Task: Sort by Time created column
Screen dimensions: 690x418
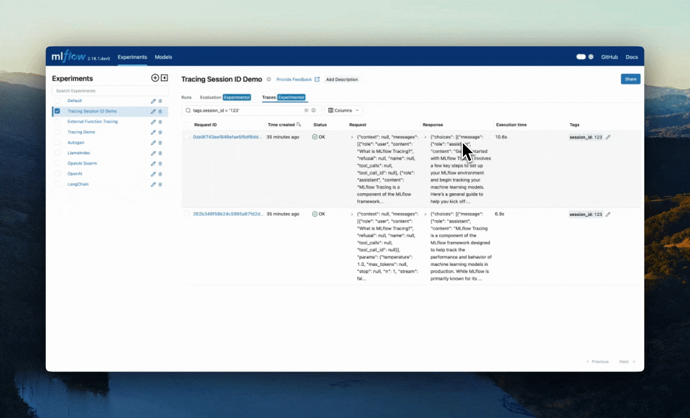Action: (x=284, y=124)
